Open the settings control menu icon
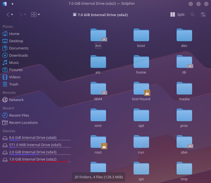Screen dimensions: 211x183 203,14
